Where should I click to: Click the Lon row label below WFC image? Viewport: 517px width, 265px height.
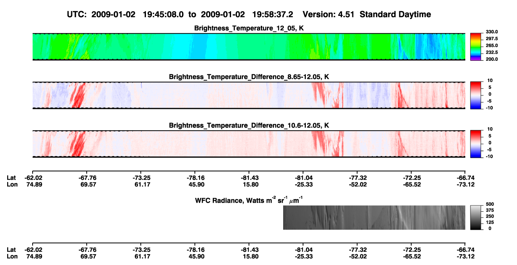click(12, 256)
